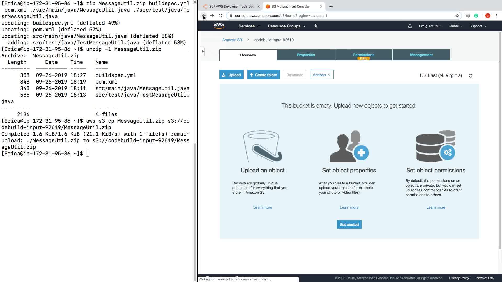
Task: Click the Get started button
Action: click(x=349, y=225)
